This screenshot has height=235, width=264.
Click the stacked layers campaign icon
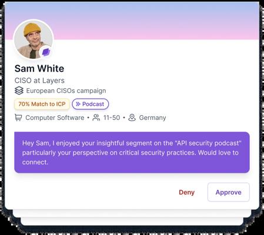click(x=19, y=90)
